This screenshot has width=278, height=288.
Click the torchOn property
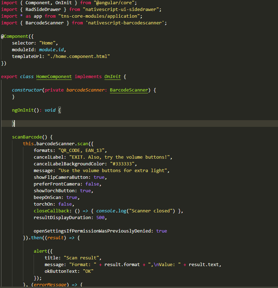(43, 204)
